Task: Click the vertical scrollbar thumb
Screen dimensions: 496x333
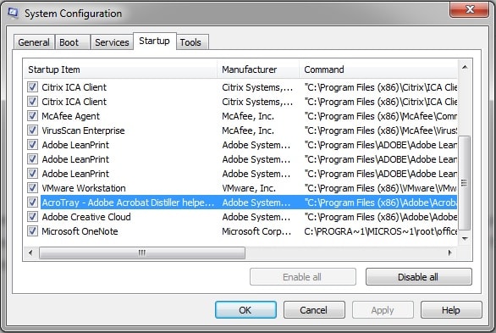Action: (x=465, y=183)
